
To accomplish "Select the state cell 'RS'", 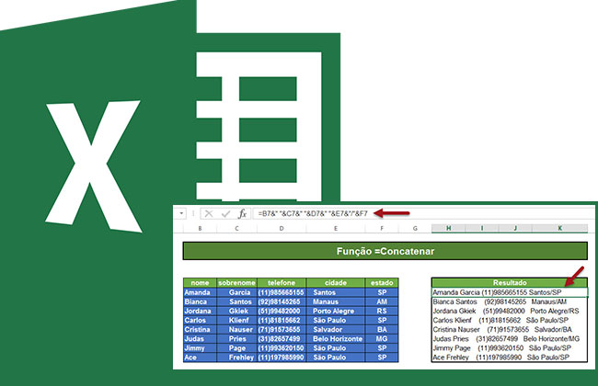I will click(x=382, y=311).
